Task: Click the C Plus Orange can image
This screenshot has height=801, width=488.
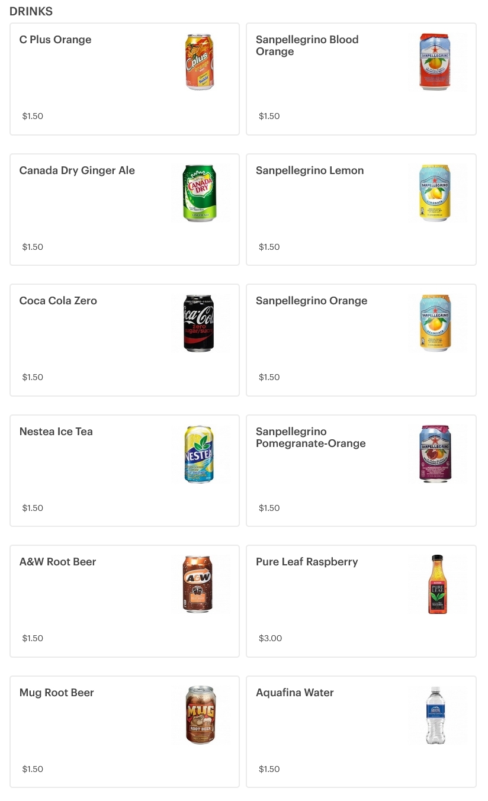Action: [200, 62]
